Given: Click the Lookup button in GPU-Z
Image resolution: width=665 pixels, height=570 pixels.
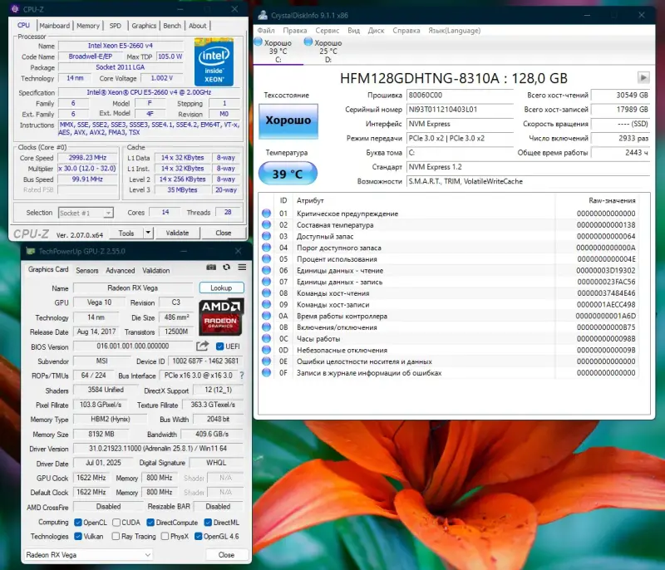Looking at the screenshot, I should tap(221, 287).
